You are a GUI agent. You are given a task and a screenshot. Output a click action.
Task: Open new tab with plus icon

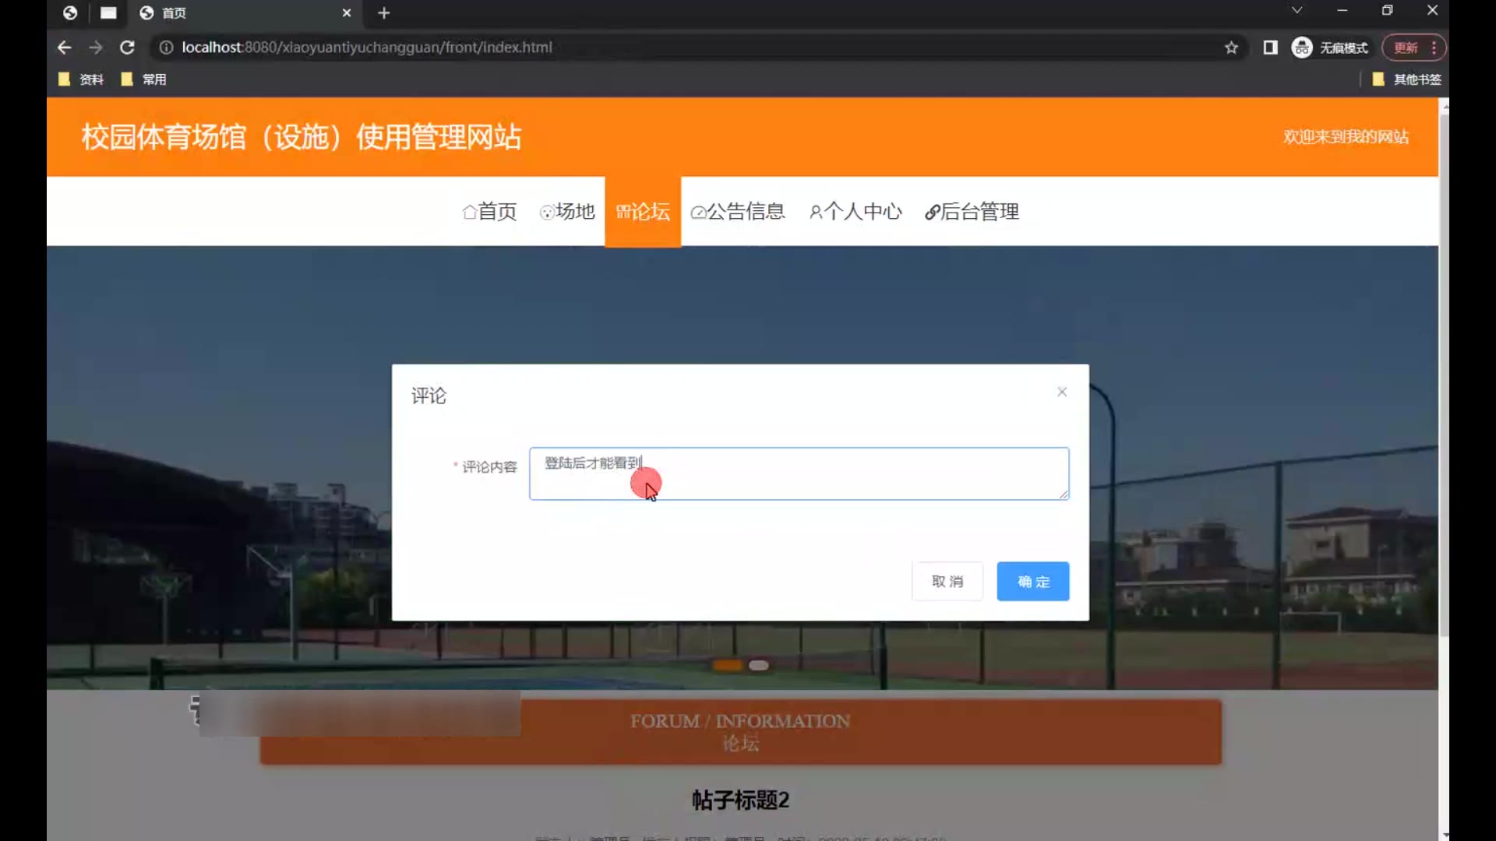(383, 13)
